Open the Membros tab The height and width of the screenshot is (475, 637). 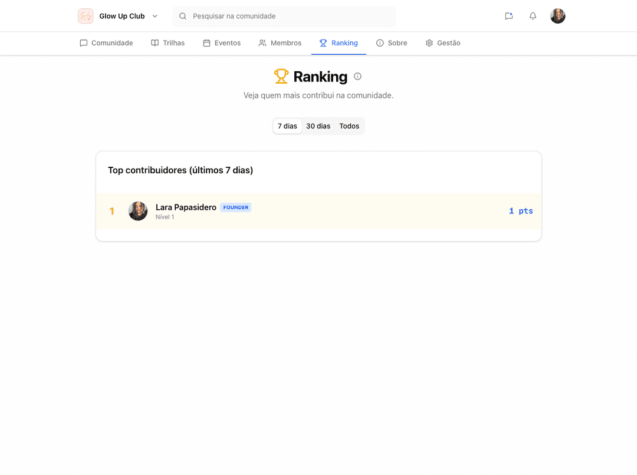285,42
